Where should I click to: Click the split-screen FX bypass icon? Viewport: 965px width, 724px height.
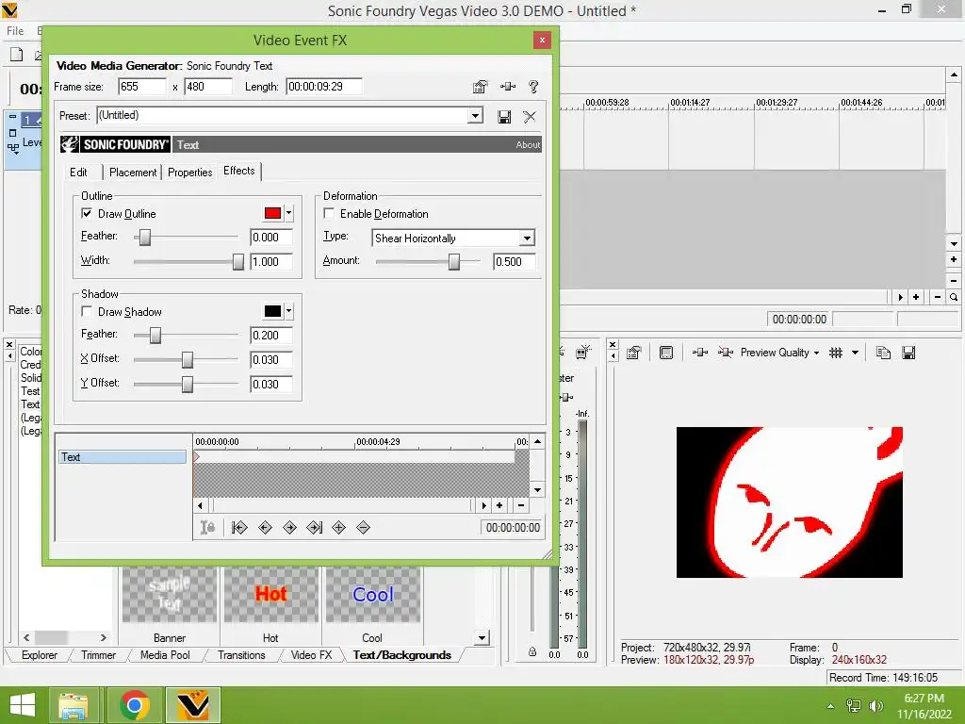[726, 353]
